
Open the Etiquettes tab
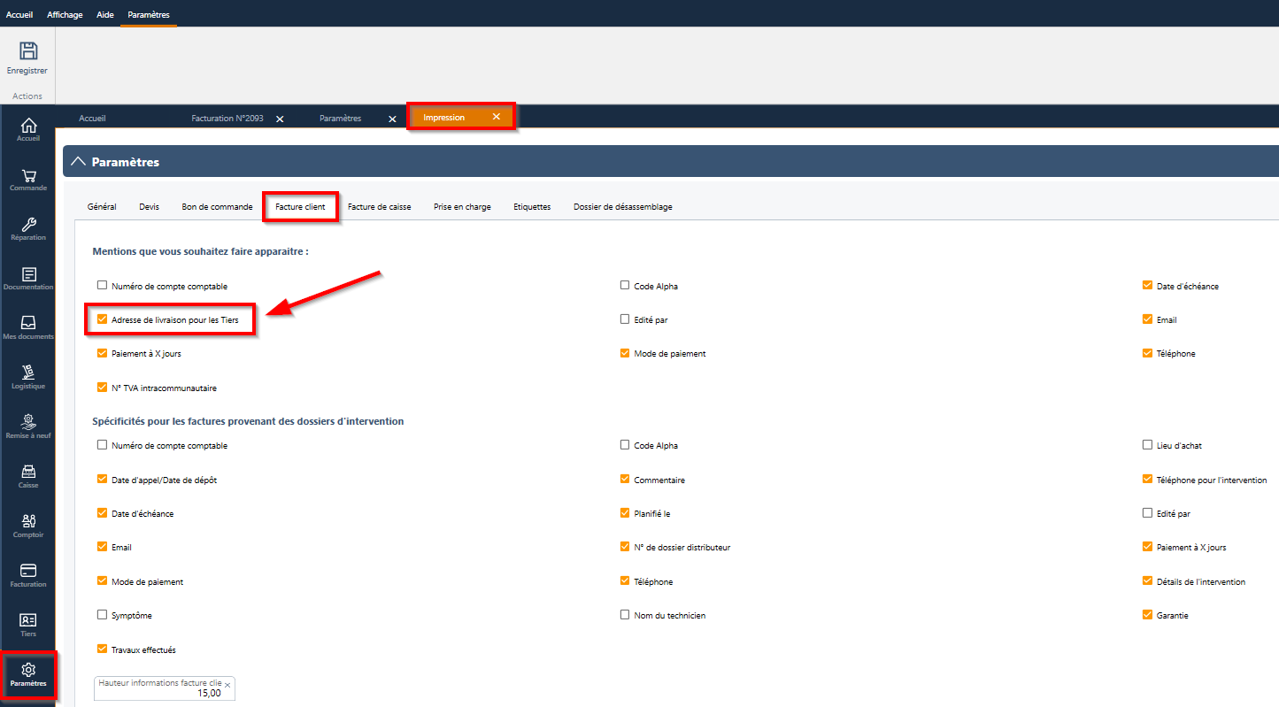532,207
